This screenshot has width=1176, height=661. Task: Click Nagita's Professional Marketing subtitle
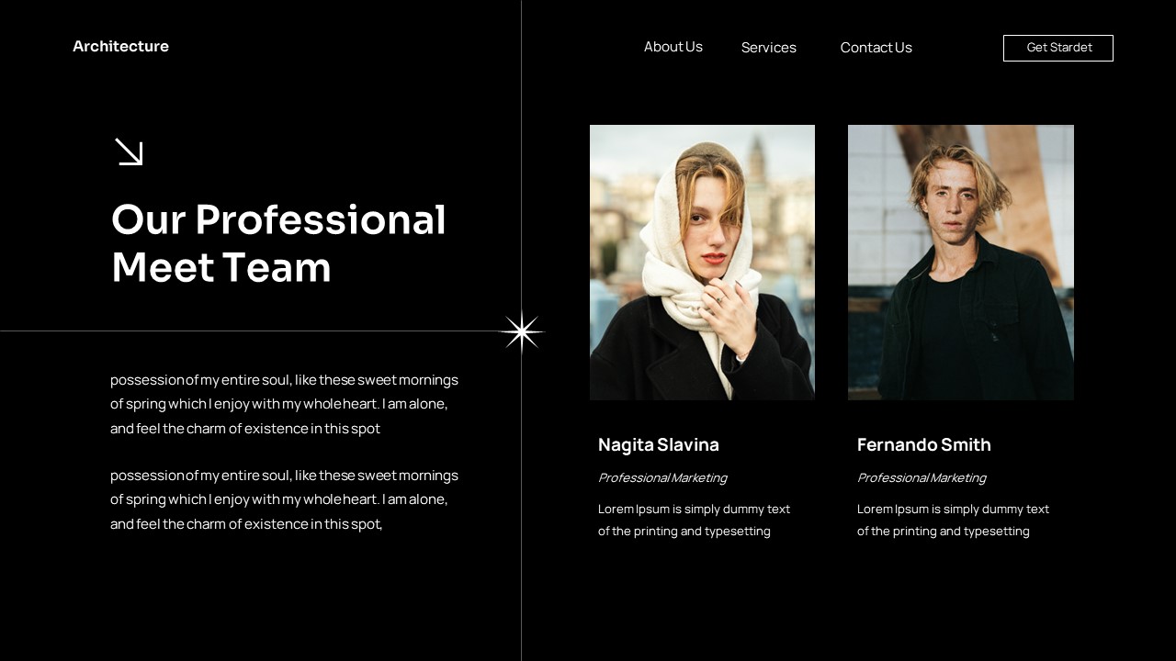pos(661,477)
